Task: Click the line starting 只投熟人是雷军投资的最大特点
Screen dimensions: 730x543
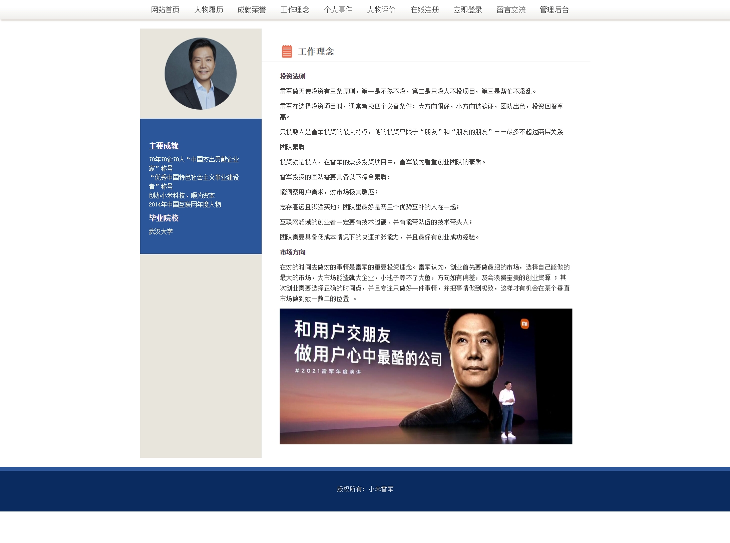Action: 422,132
